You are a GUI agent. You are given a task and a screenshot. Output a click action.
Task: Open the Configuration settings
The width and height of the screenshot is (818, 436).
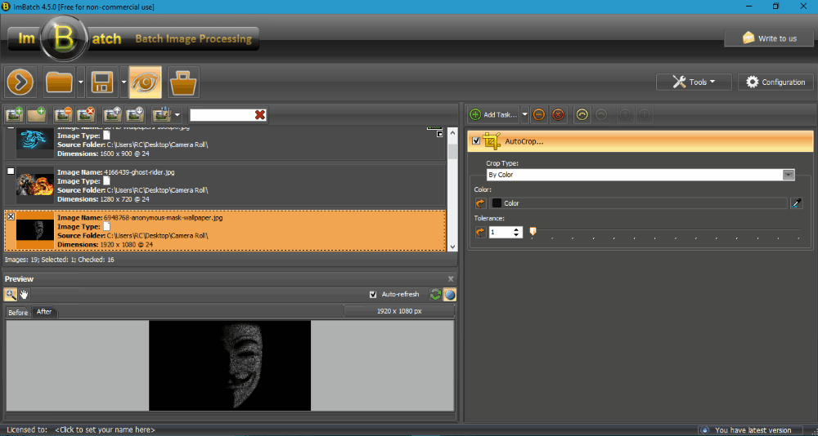click(775, 82)
